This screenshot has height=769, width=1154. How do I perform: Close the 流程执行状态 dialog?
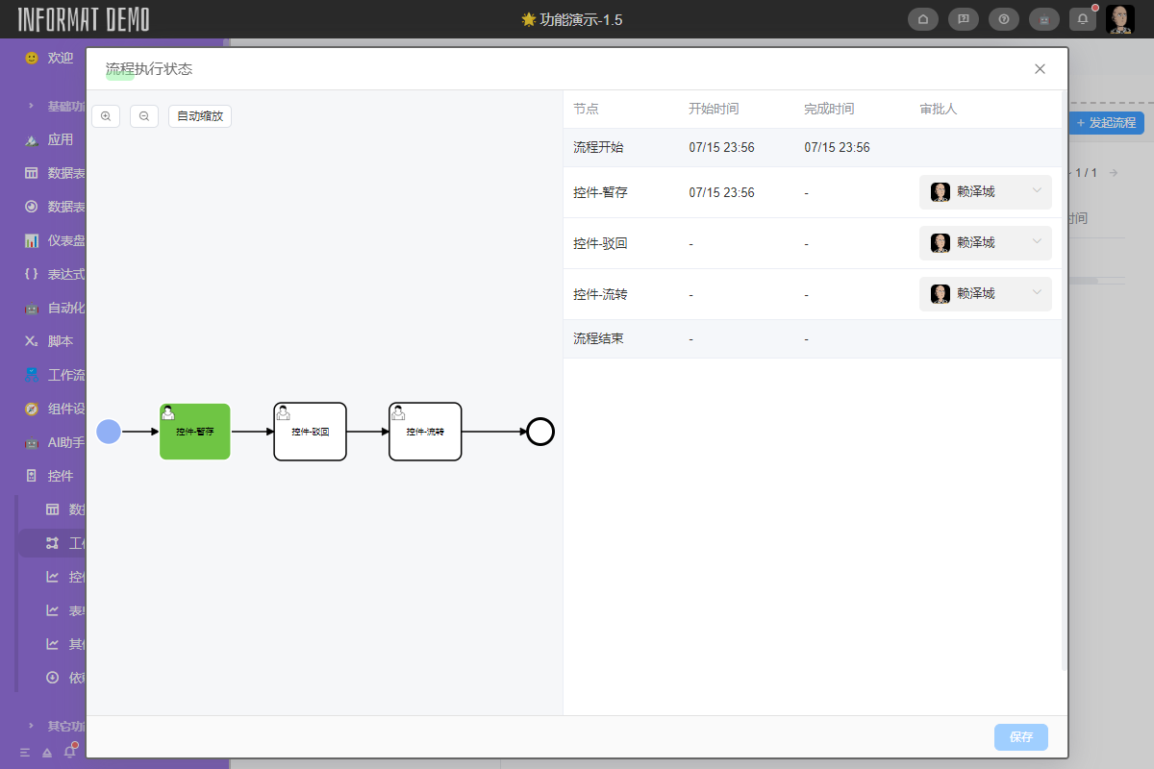[x=1040, y=69]
